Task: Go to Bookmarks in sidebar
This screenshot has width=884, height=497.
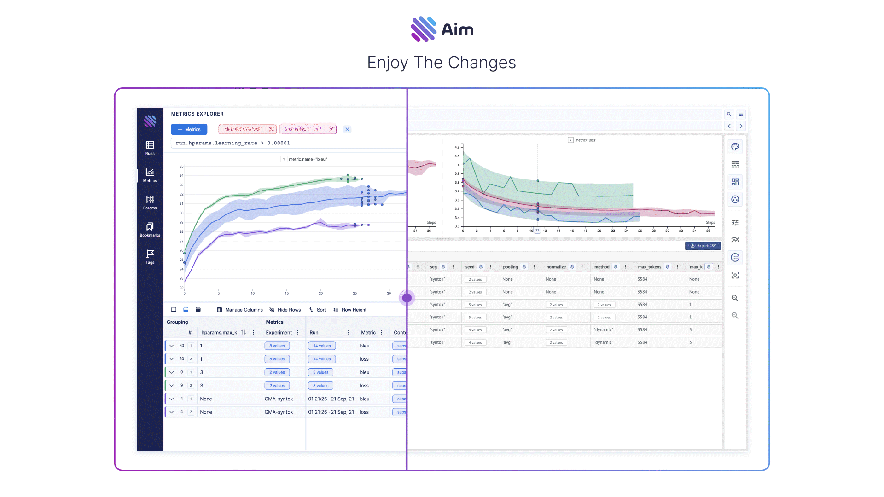Action: (150, 229)
